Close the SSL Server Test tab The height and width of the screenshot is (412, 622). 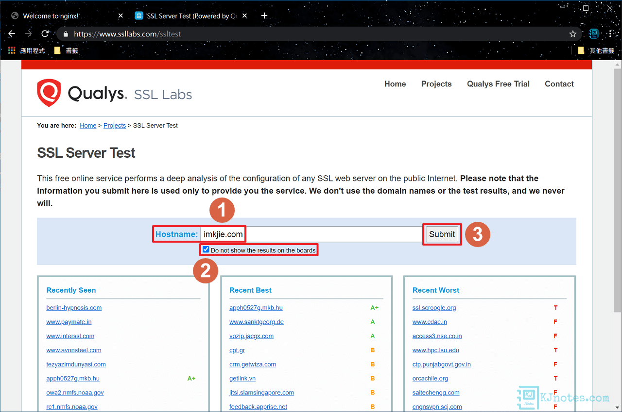245,16
